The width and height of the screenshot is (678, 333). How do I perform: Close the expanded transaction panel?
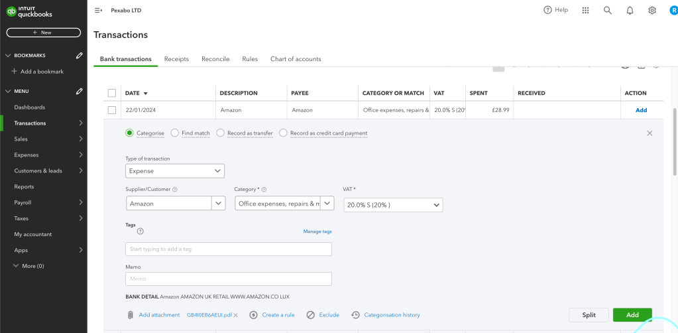tap(650, 133)
